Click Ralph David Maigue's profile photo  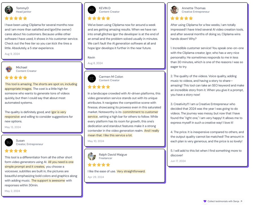[x=92, y=156]
